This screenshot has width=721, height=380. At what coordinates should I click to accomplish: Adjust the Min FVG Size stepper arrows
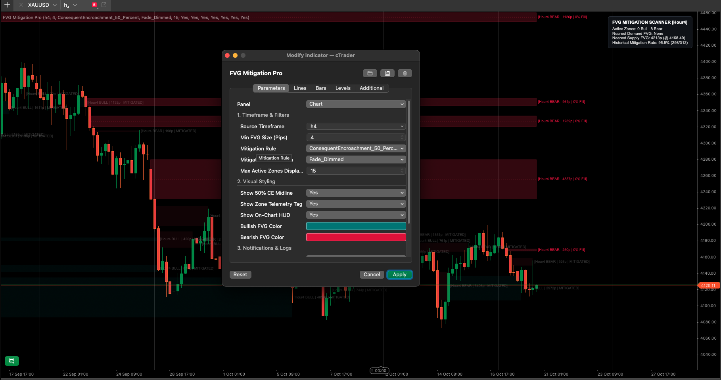(x=402, y=137)
